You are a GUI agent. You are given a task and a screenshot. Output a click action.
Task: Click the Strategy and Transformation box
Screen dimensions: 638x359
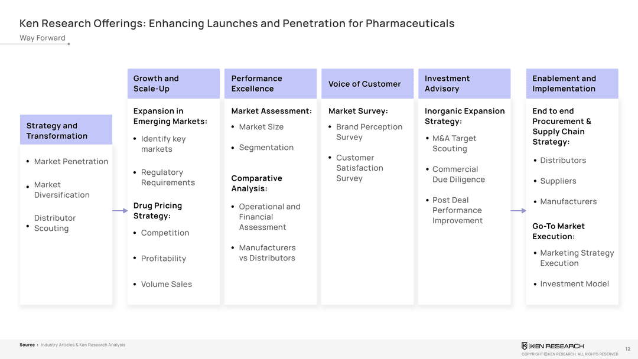[66, 130]
